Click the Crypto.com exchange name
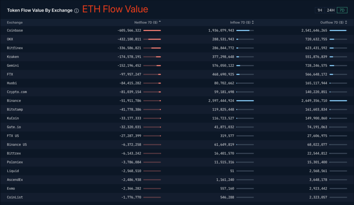 (17, 92)
